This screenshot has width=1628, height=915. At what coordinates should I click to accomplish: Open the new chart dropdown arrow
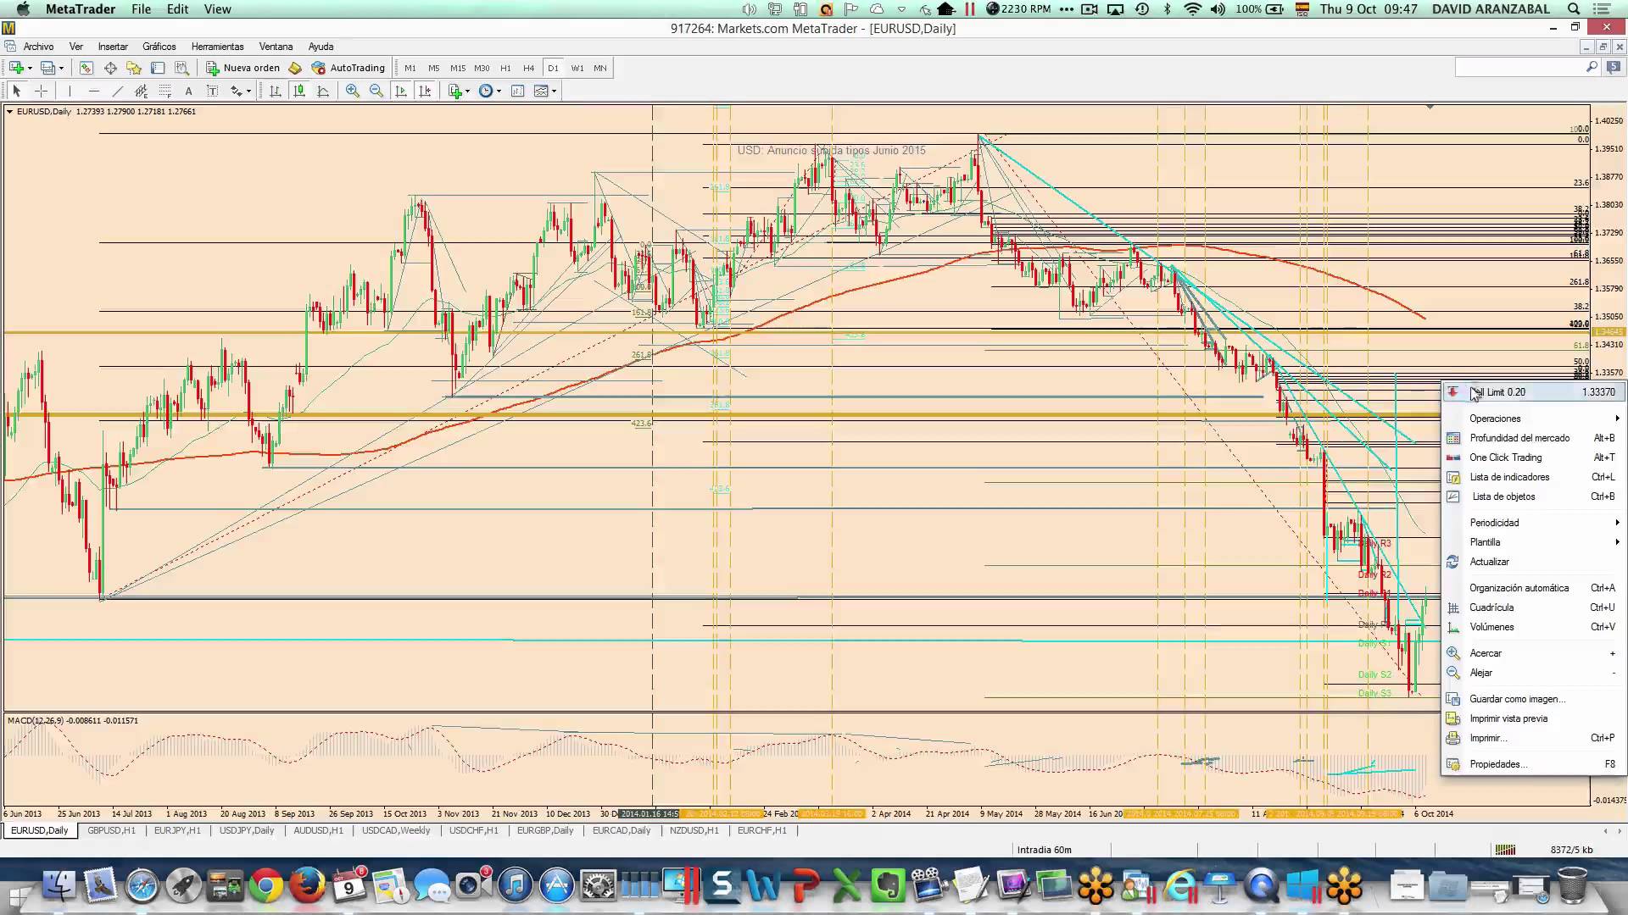[30, 68]
